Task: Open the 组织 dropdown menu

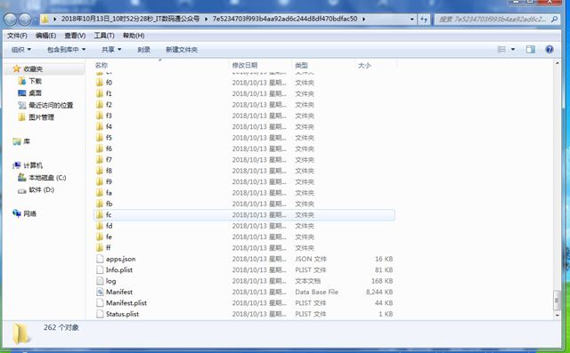Action: [x=21, y=49]
